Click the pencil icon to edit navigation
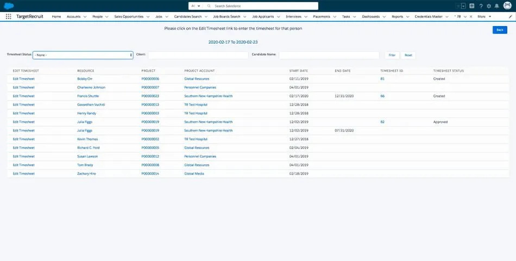Viewport: 516px width, 261px height. click(x=510, y=17)
